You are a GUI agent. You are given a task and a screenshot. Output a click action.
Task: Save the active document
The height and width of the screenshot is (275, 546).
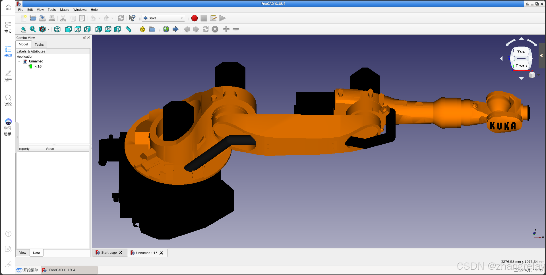[x=42, y=18]
